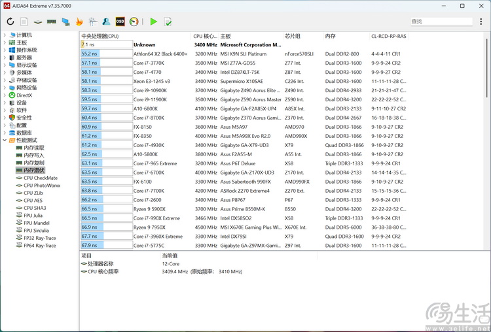
Task: Open the gauge speedometer toolbar icon
Action: coord(134,22)
